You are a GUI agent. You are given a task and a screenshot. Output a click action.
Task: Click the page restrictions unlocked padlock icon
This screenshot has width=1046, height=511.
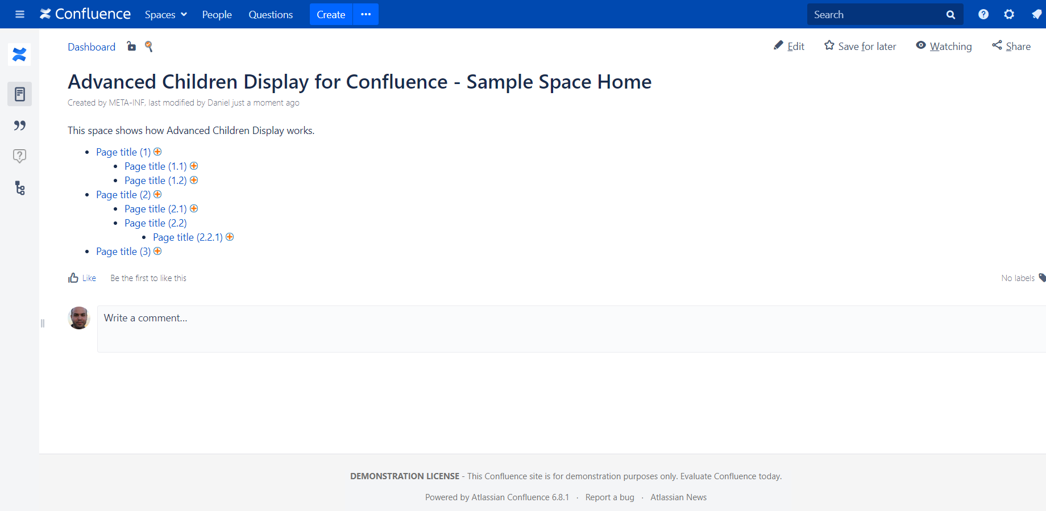coord(131,47)
